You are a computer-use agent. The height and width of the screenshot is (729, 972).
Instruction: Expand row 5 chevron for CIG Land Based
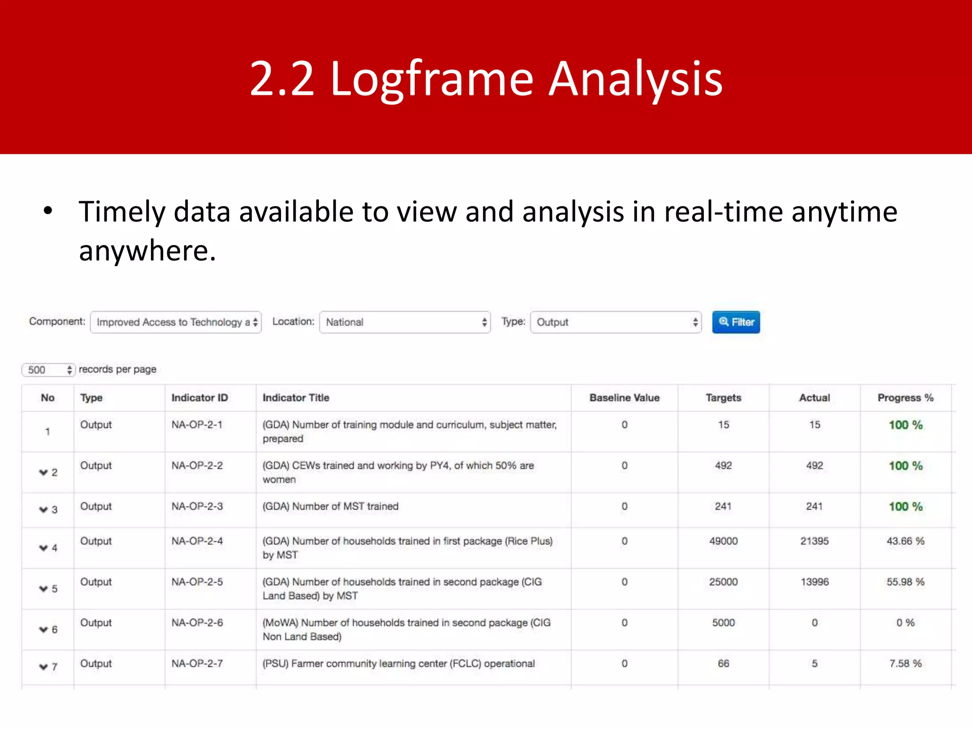click(44, 589)
